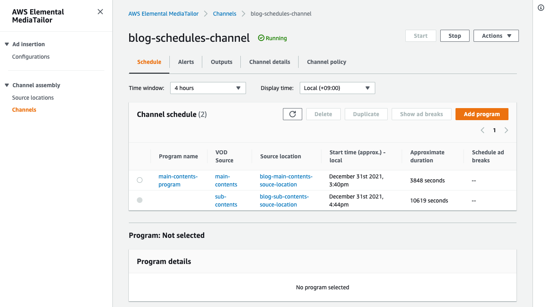Open the Display time dropdown
This screenshot has height=307, width=549.
tap(337, 88)
